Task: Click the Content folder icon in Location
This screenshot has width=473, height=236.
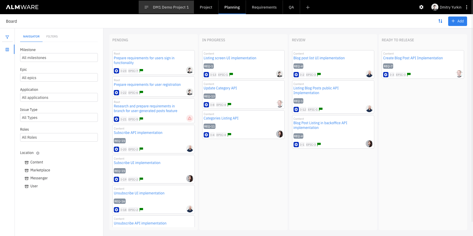Action: (27, 163)
